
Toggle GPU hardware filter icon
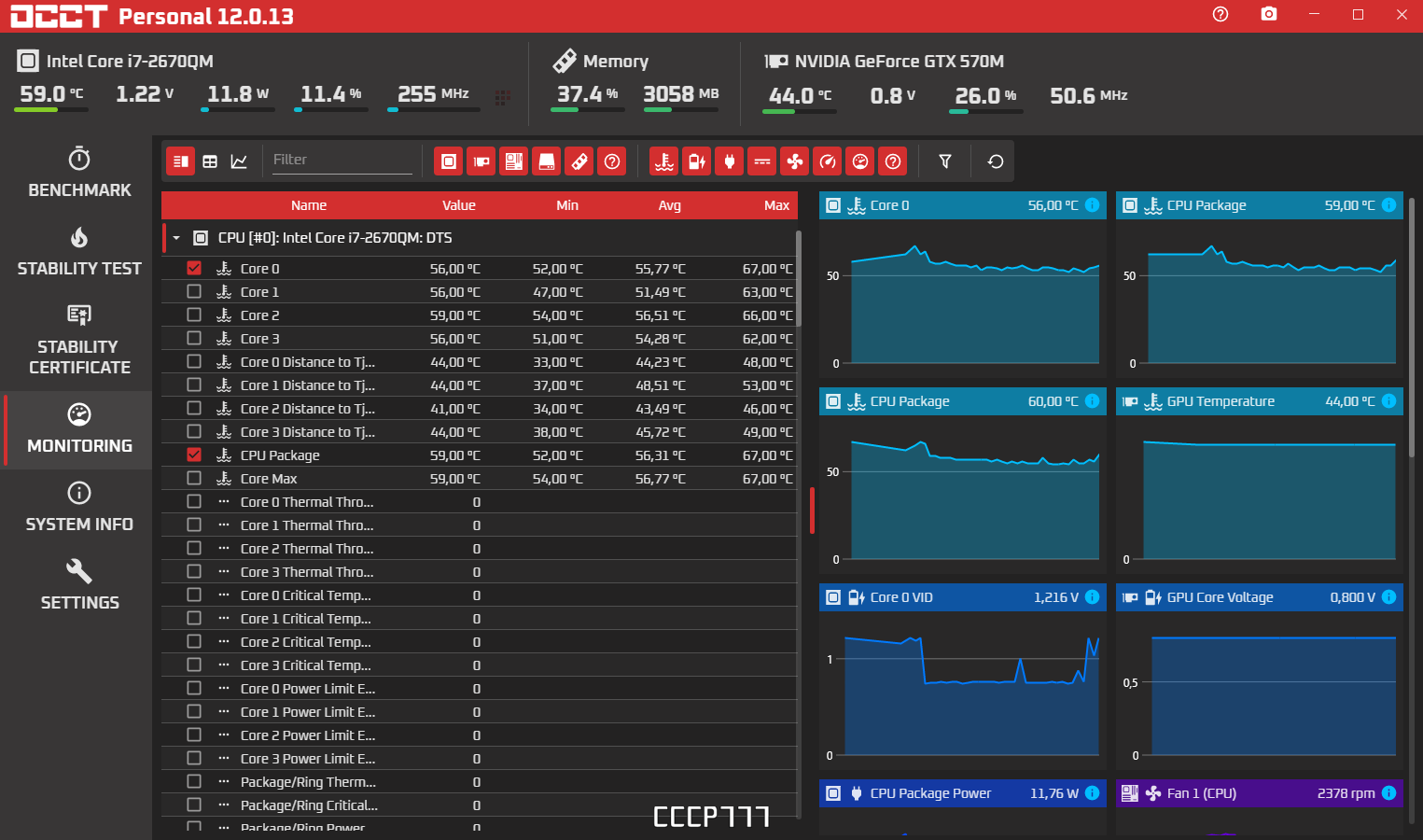[481, 161]
